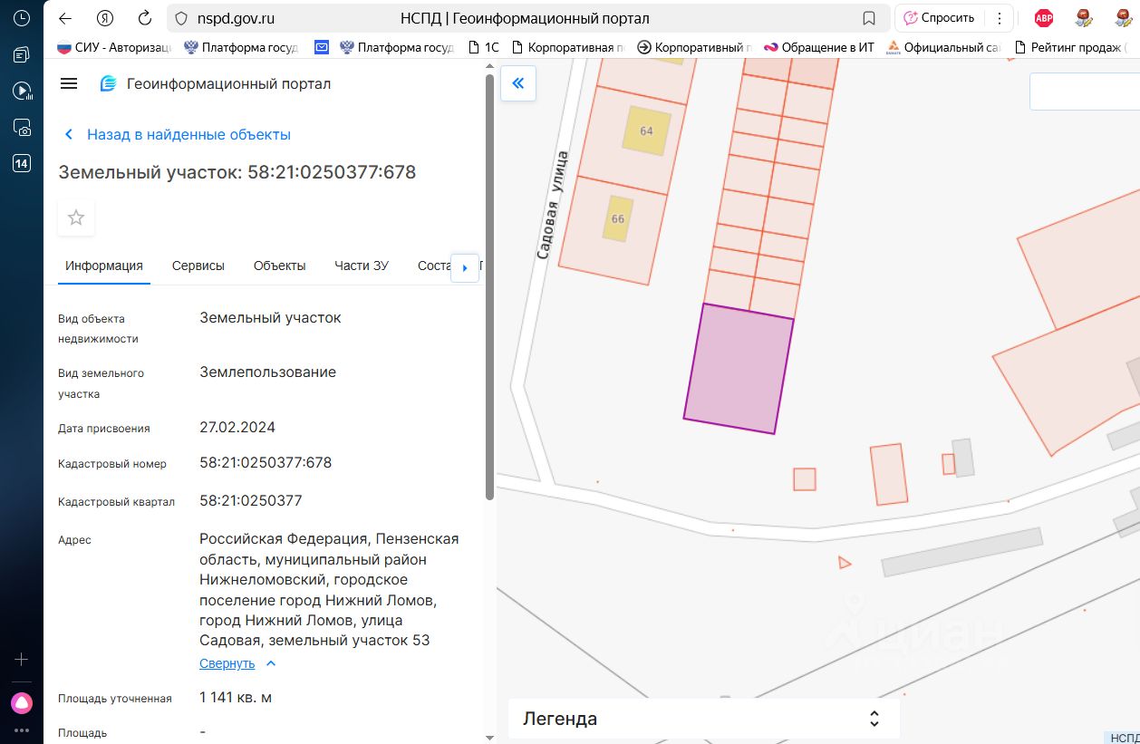Click the Спросить button
The height and width of the screenshot is (744, 1140).
[939, 18]
